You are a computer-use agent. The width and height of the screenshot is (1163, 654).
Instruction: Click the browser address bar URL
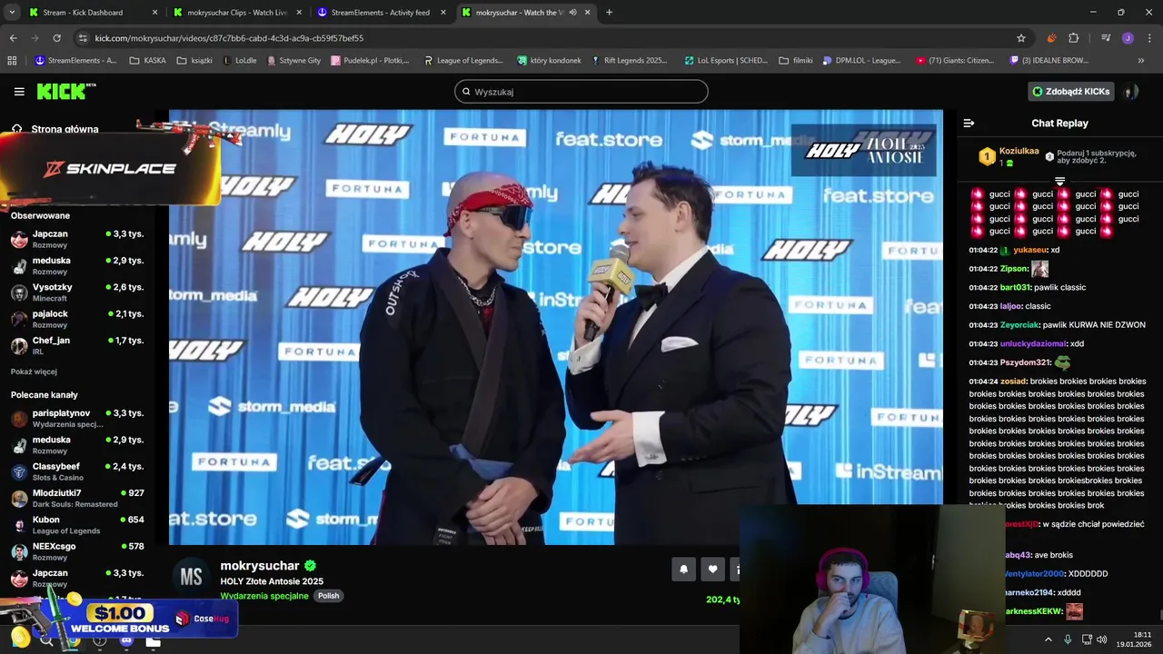[229, 38]
